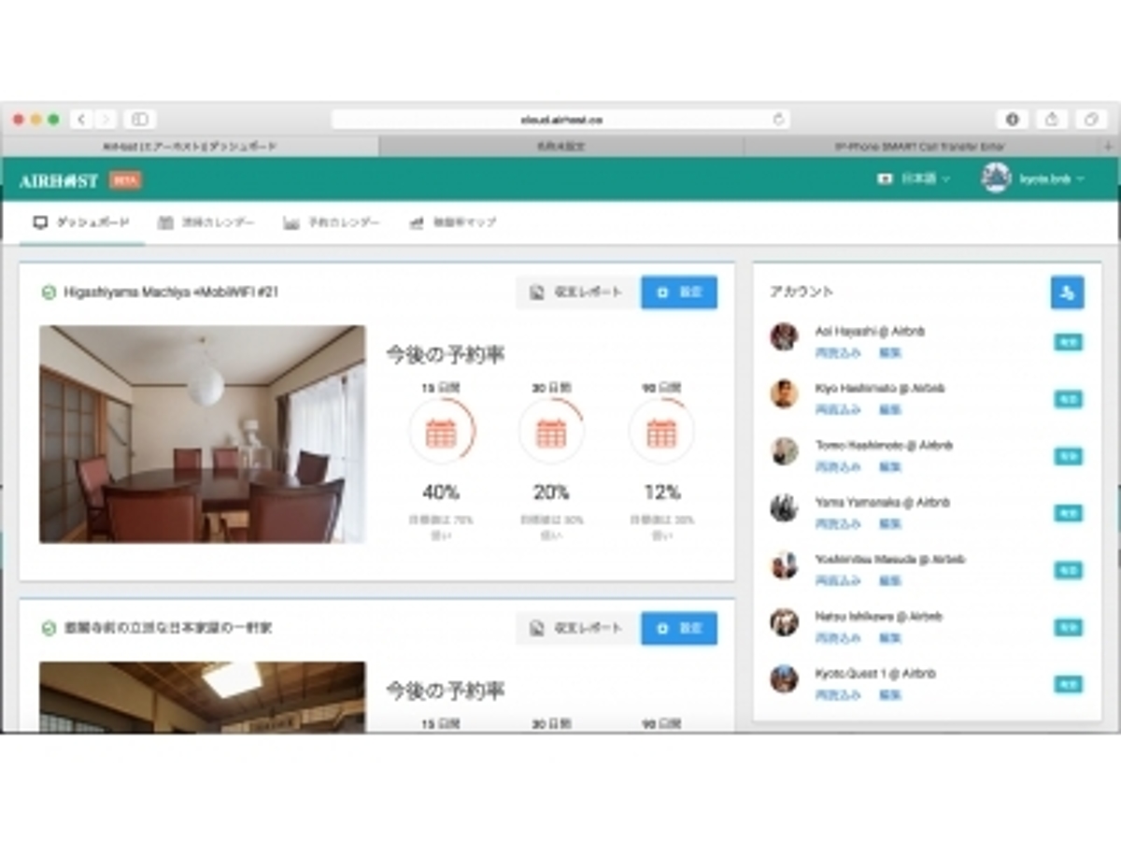Toggle the status badge for Kyoto Guest 1
1121x841 pixels.
tap(1068, 684)
